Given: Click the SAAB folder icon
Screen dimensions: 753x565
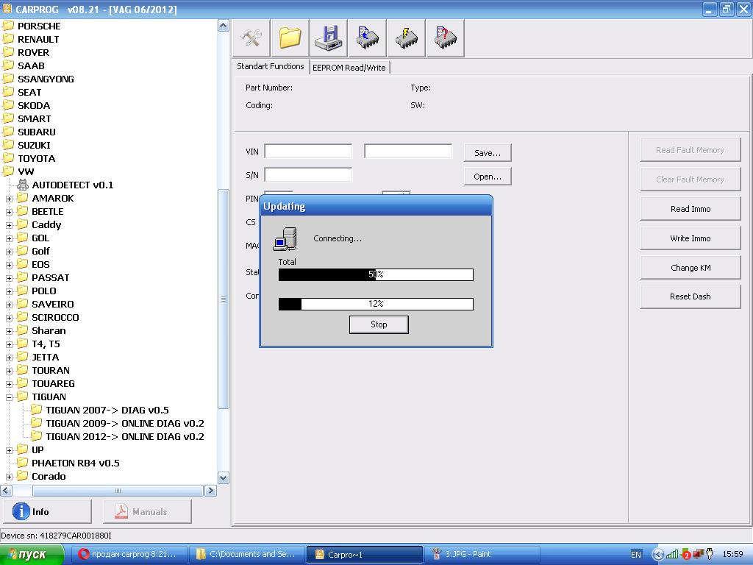Looking at the screenshot, I should pyautogui.click(x=8, y=65).
